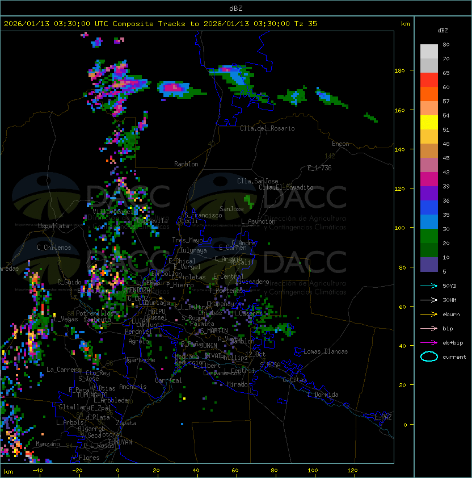
Task: Select the red 60-65 dBZ color swatch
Action: click(x=429, y=80)
